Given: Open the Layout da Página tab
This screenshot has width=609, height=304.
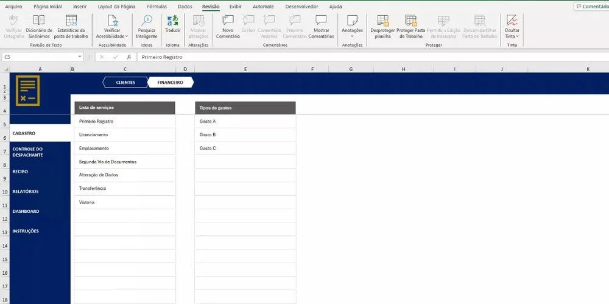Looking at the screenshot, I should point(116,7).
